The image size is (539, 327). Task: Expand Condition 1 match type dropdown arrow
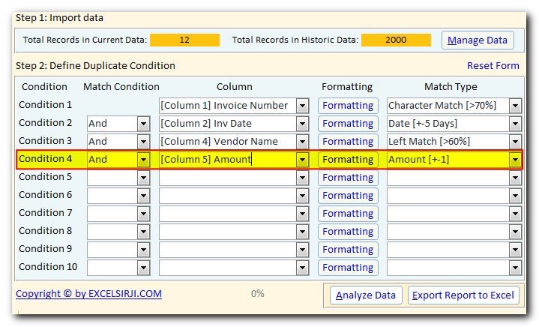click(x=515, y=106)
